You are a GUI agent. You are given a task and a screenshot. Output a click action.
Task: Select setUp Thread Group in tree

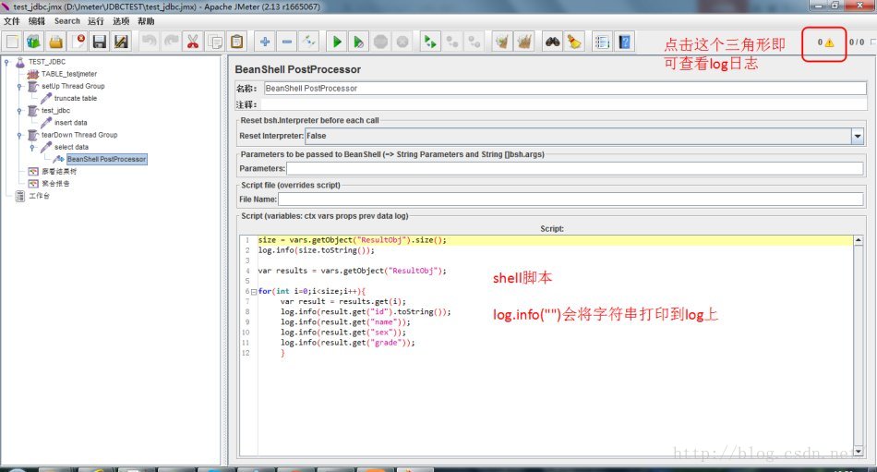click(73, 86)
